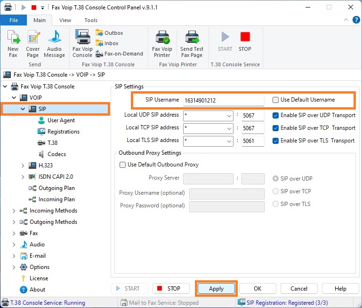362x308 pixels.
Task: Open the Inbox folder
Action: (107, 43)
